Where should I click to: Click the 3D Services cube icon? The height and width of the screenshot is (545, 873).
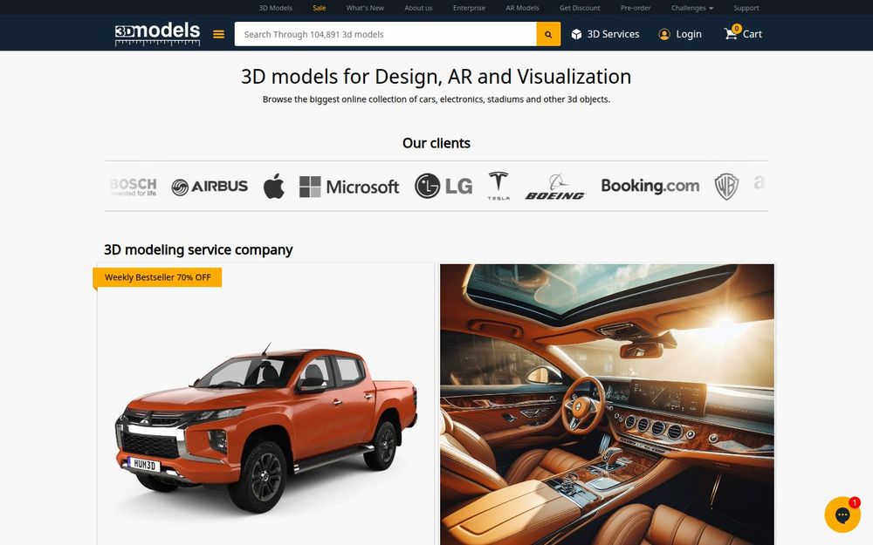pyautogui.click(x=576, y=35)
